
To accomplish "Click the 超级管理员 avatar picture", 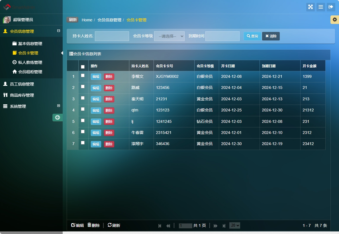I will tap(7, 20).
